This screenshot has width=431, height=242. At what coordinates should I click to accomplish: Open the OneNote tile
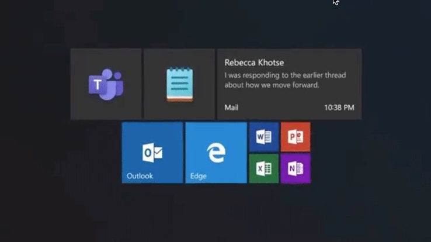(x=296, y=168)
